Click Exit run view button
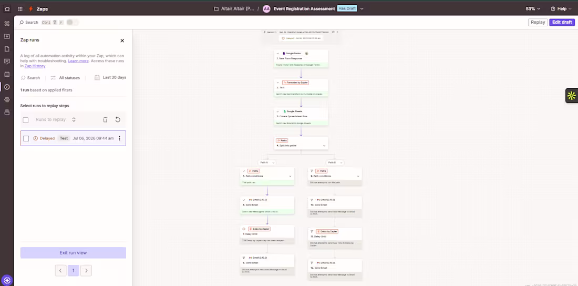The width and height of the screenshot is (578, 286). tap(73, 253)
